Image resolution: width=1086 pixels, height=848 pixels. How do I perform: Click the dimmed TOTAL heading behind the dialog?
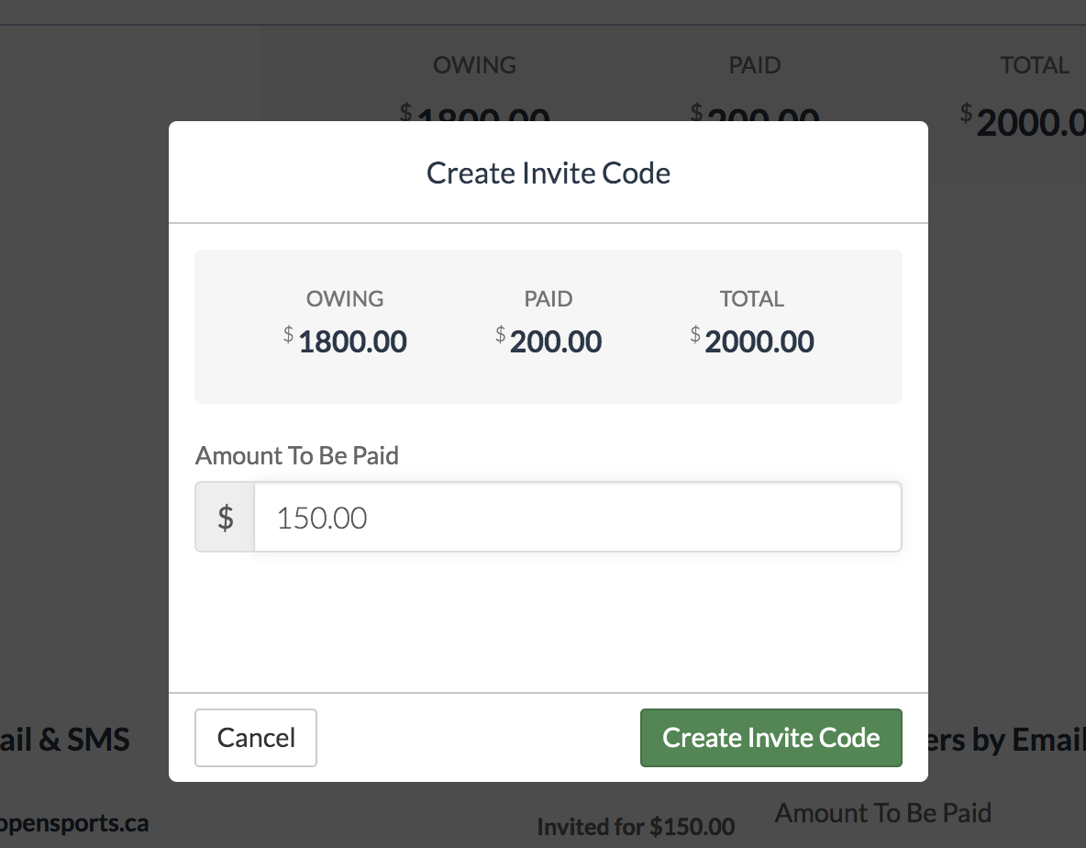point(1035,66)
